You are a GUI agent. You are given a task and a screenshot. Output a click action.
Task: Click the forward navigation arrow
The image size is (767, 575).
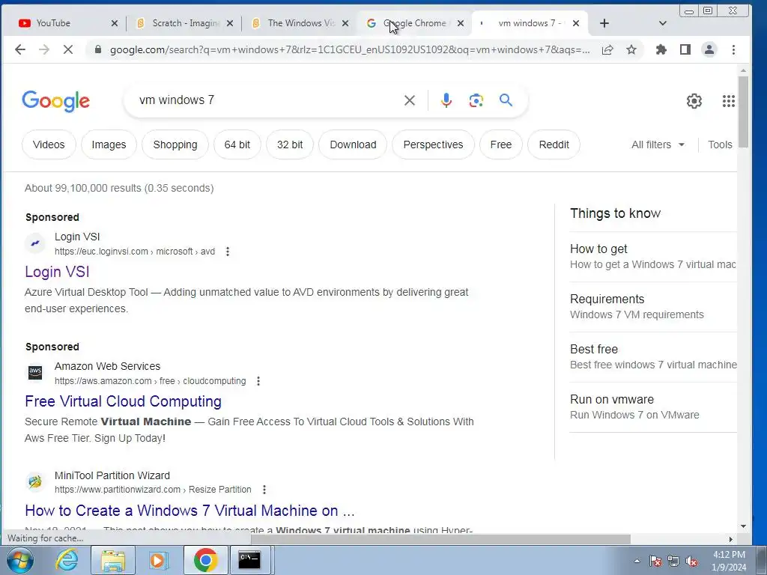[x=44, y=49]
